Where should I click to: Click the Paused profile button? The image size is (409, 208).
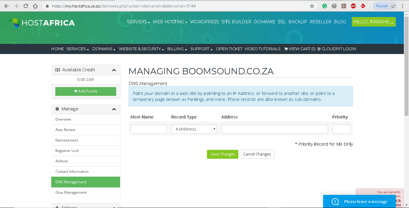385,6
